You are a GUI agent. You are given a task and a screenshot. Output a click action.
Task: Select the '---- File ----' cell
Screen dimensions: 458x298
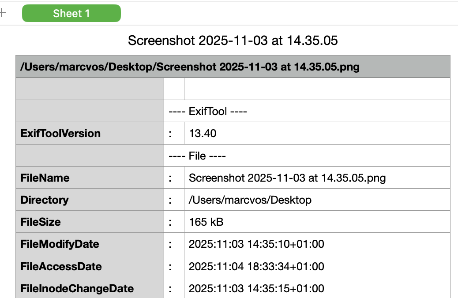[197, 156]
